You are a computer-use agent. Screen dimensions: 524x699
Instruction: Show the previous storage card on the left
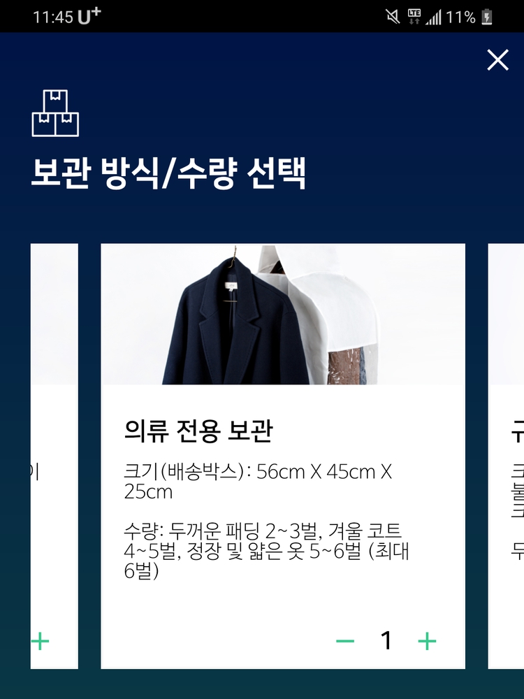[x=54, y=456]
